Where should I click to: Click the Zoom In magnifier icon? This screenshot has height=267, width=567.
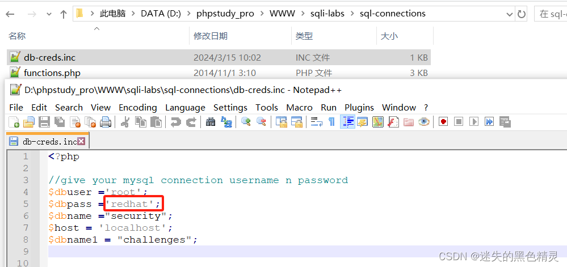coord(246,121)
